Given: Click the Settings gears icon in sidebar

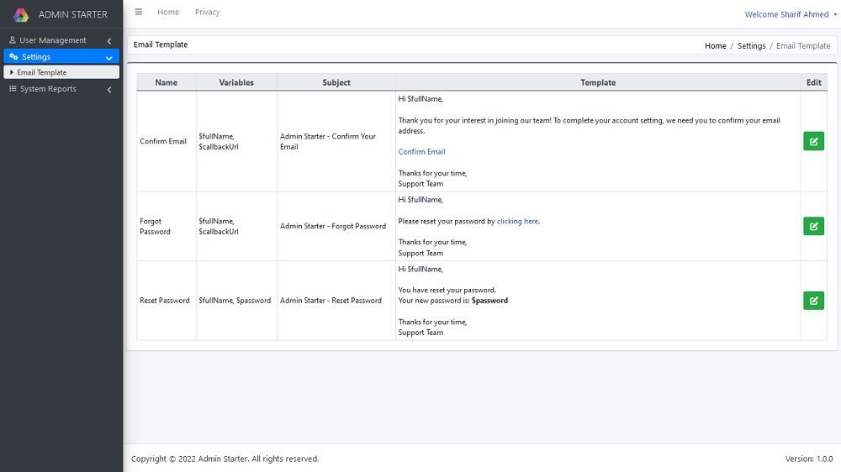Looking at the screenshot, I should [13, 57].
